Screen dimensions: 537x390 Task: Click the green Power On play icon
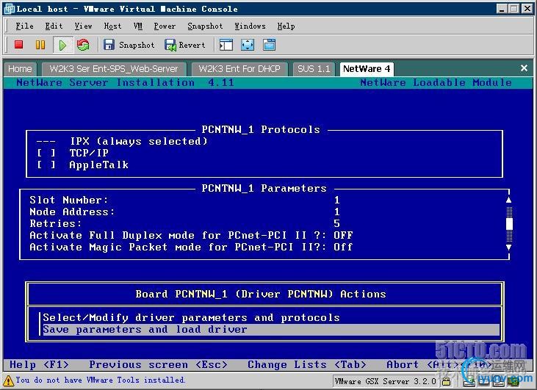(62, 45)
